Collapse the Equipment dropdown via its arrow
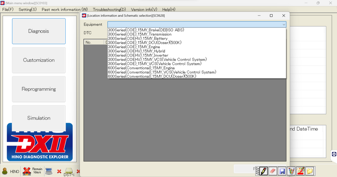This screenshot has height=177, width=337. coord(284,24)
